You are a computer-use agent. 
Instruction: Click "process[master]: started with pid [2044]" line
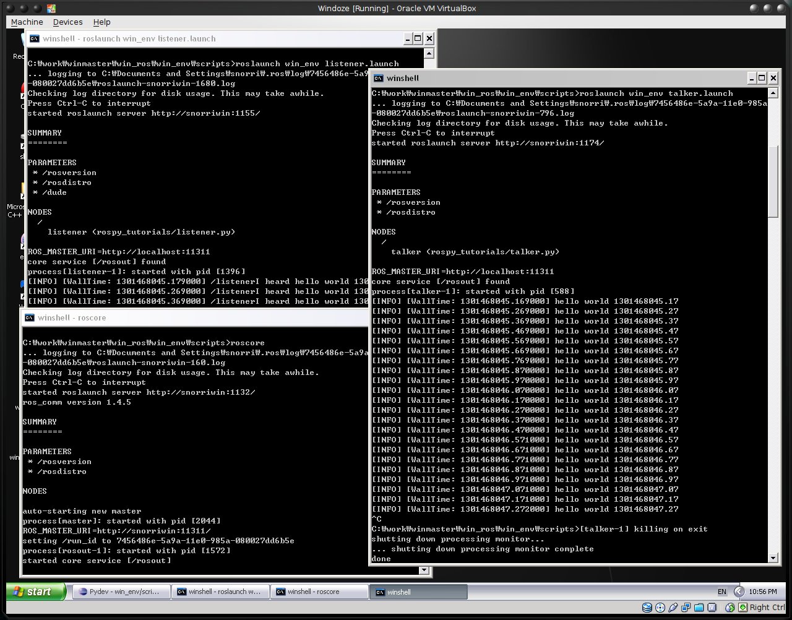coord(121,521)
